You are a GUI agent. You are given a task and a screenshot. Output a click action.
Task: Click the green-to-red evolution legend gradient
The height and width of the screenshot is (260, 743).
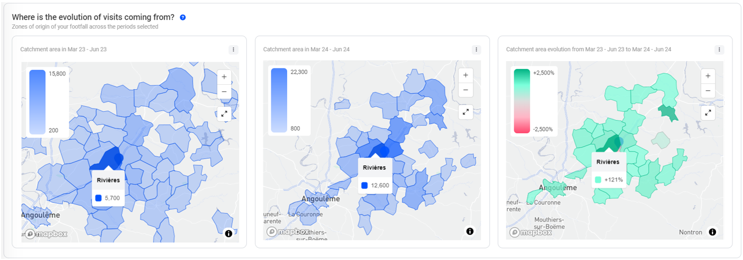[521, 101]
